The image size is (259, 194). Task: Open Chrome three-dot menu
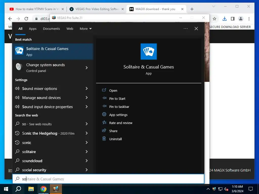tap(249, 19)
